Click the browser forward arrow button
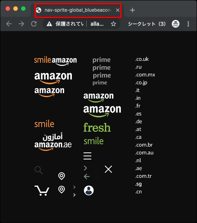Viewport: 197px width, 223px height. 21,24
